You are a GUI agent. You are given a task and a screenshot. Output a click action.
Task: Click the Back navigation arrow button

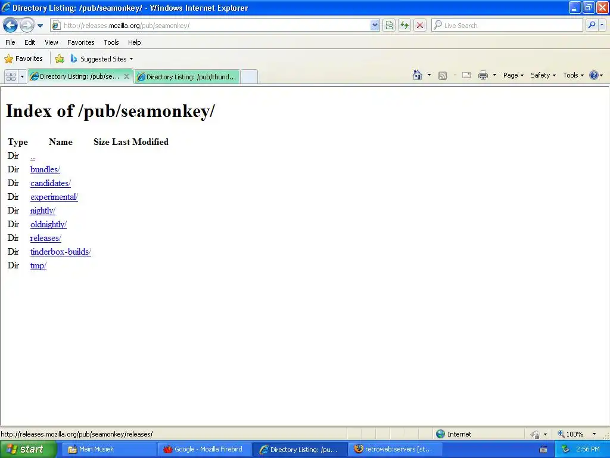tap(11, 25)
